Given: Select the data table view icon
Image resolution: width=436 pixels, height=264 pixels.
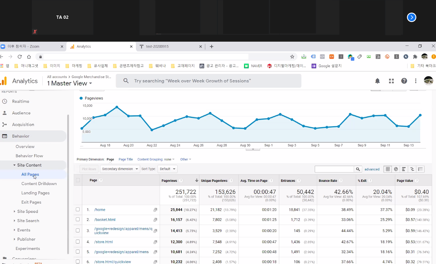Looking at the screenshot, I should (x=388, y=169).
